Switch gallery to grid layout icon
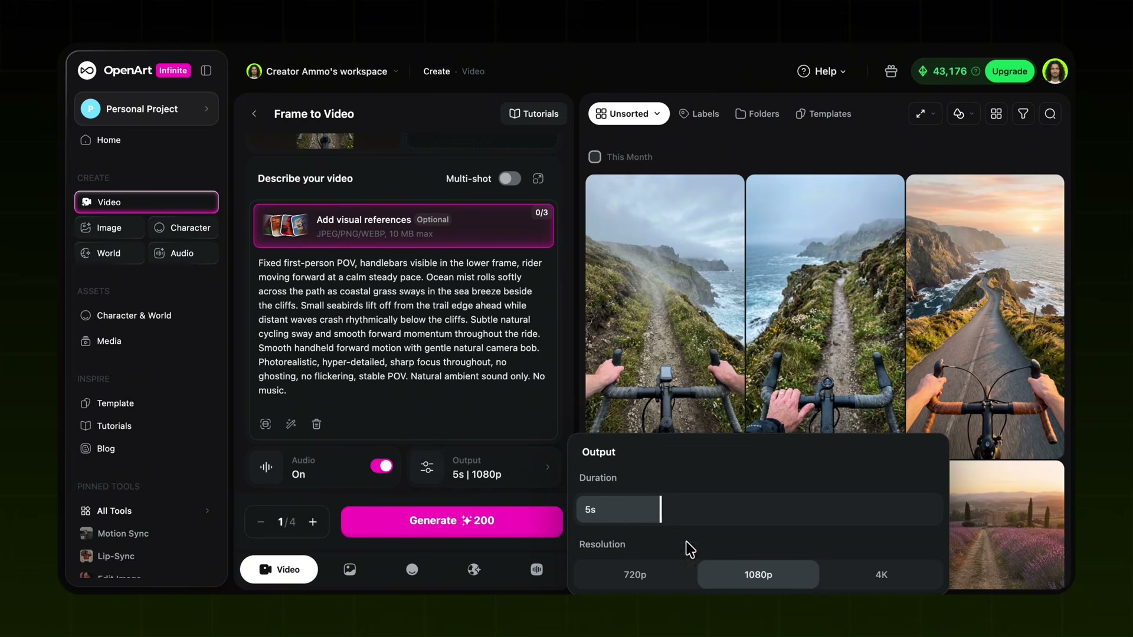Viewport: 1133px width, 637px height. [x=996, y=114]
